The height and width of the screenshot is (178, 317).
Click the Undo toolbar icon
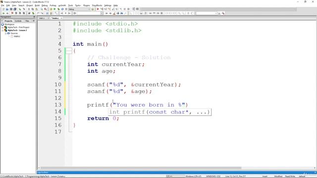click(x=20, y=9)
